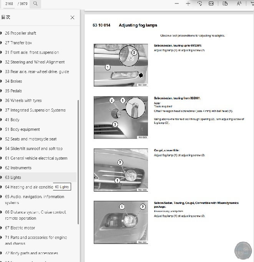Open the PDF search magnifier

click(35, 3)
